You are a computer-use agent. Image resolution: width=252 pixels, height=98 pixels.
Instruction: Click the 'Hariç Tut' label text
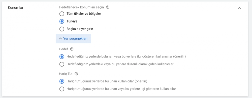point(66,74)
